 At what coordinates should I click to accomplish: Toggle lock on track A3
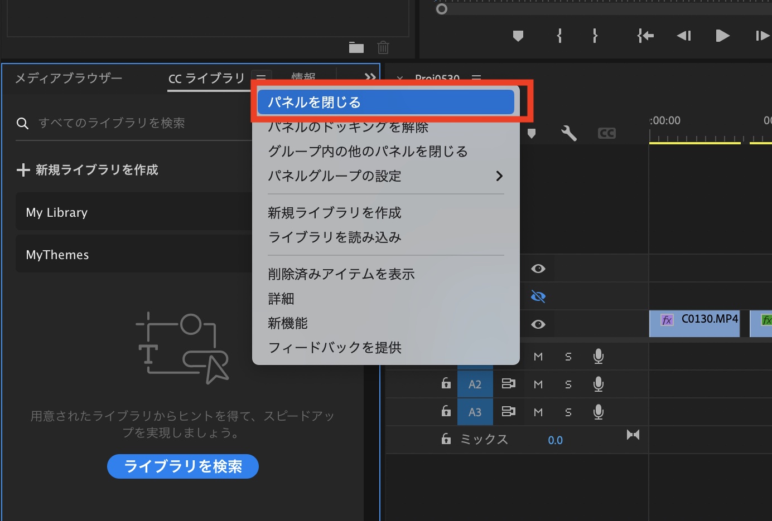(x=446, y=412)
